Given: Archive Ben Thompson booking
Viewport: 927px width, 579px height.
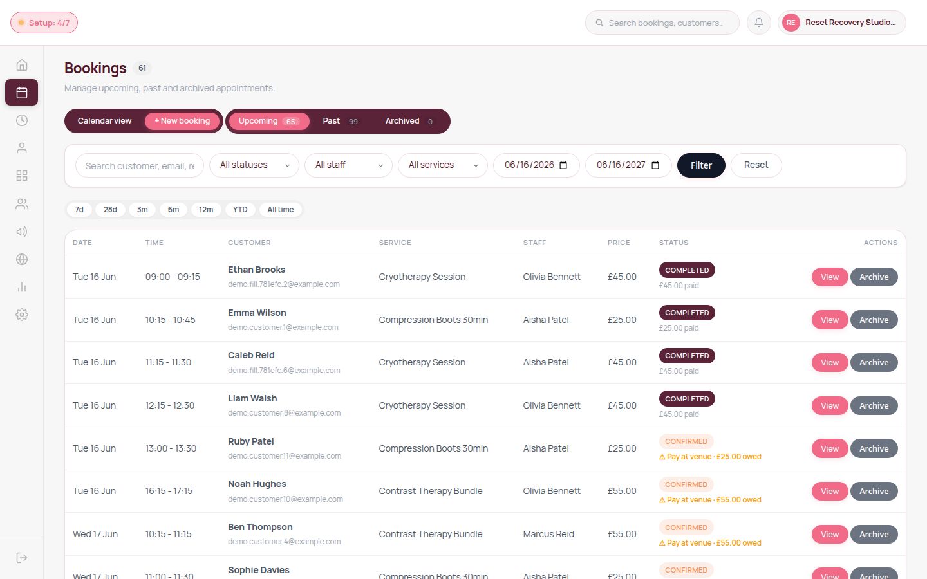Looking at the screenshot, I should (874, 535).
